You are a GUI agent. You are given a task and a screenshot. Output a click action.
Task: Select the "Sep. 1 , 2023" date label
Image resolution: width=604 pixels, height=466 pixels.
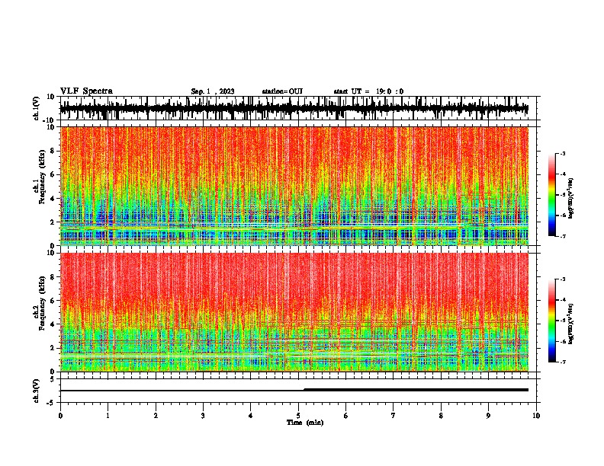click(x=213, y=91)
